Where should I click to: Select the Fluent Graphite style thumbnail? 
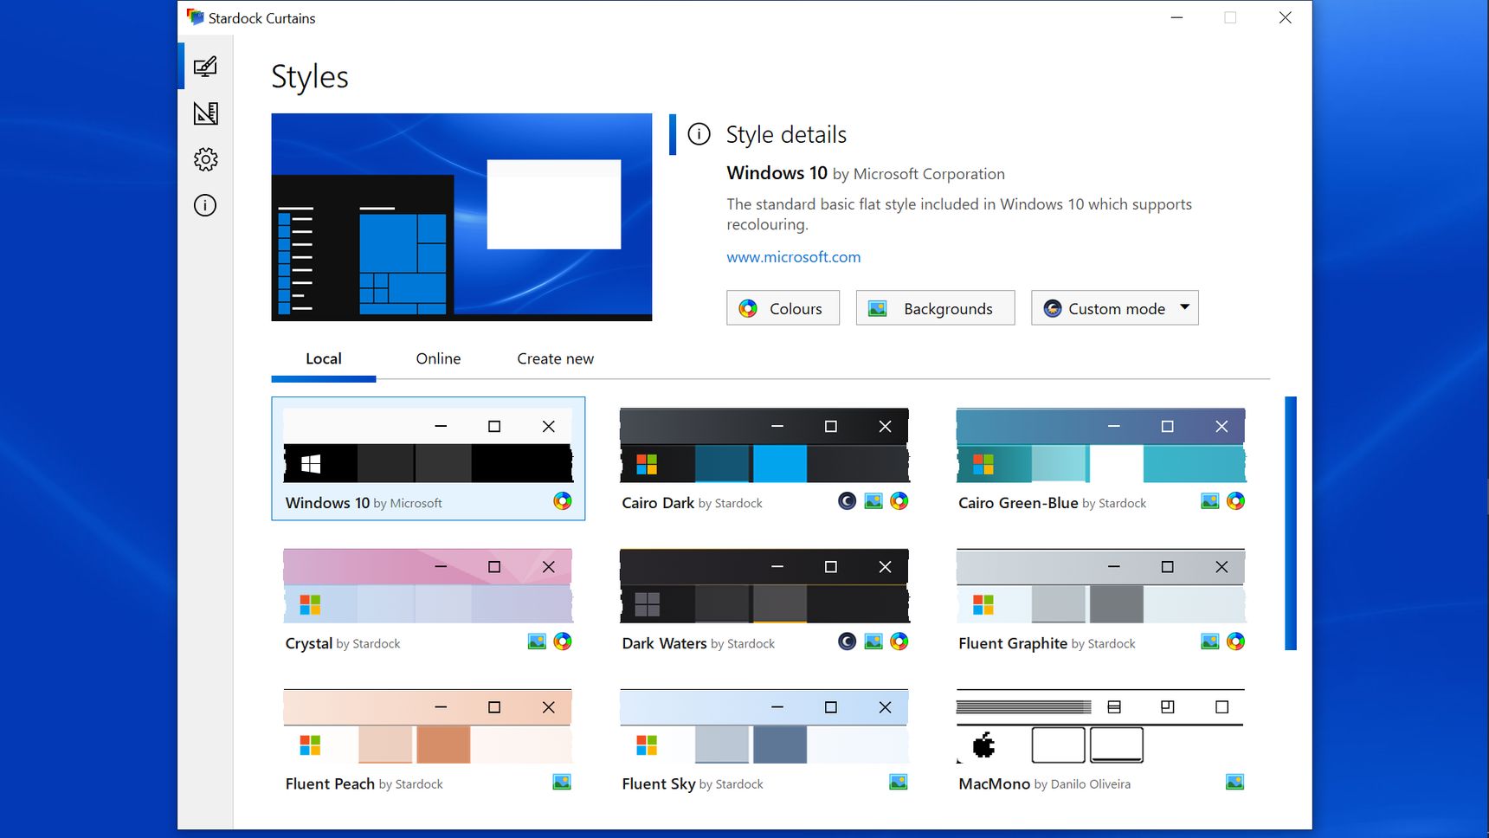click(1101, 586)
